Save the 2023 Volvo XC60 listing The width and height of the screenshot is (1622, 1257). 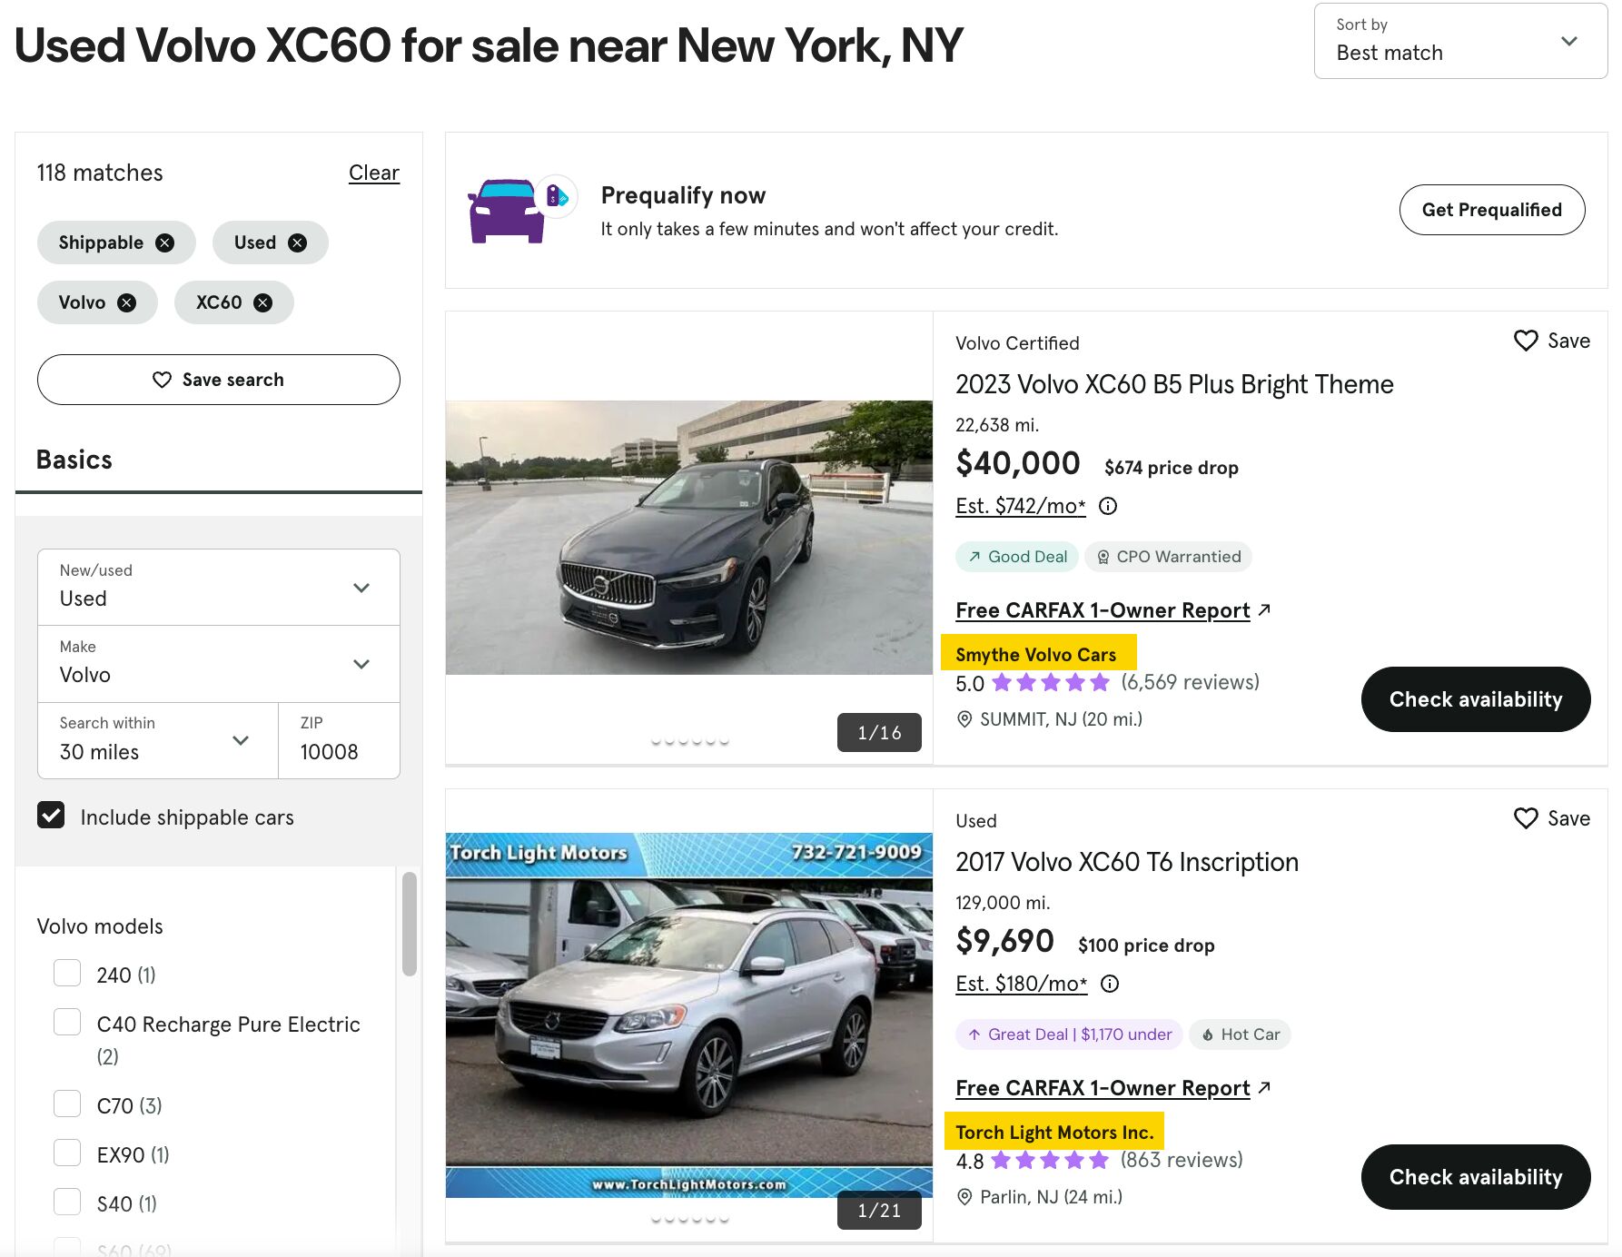pyautogui.click(x=1525, y=340)
